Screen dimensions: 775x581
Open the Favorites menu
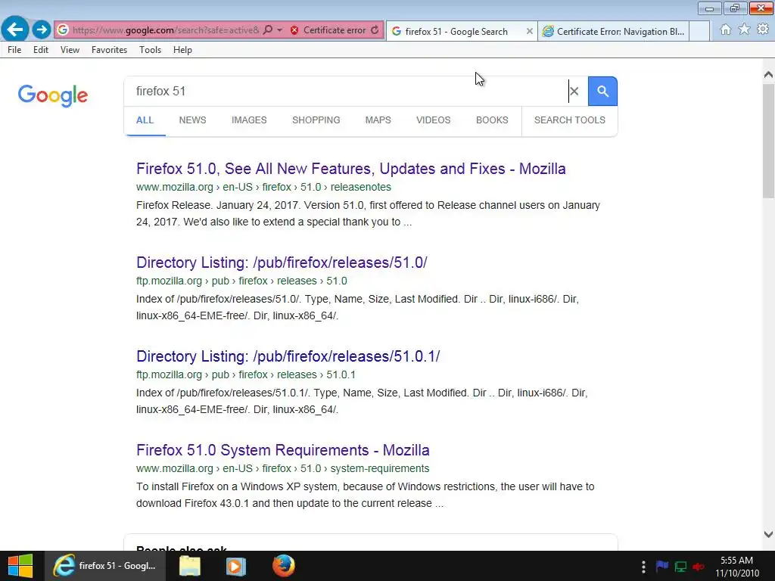(109, 50)
